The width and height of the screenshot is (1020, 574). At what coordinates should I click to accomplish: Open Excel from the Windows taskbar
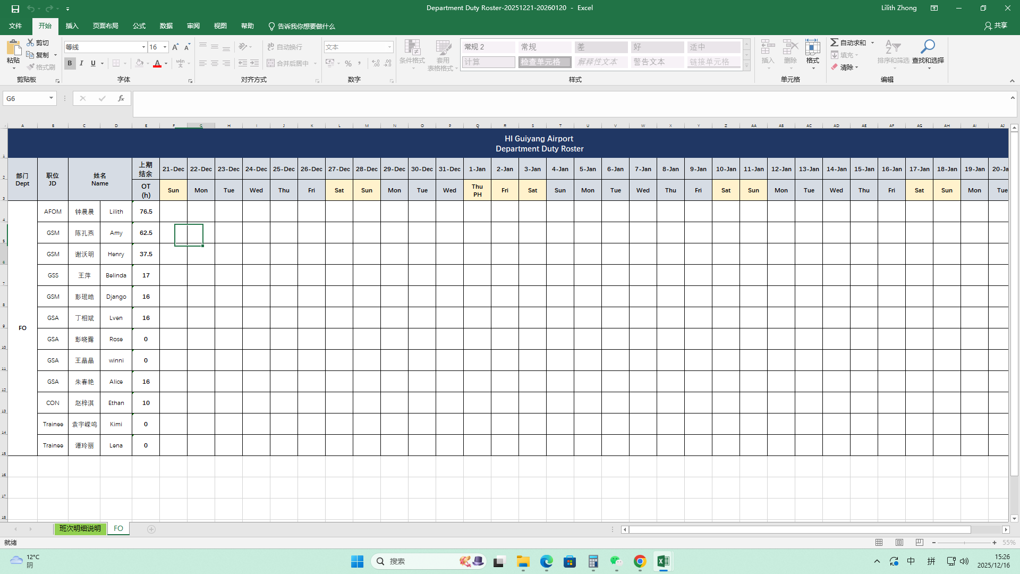coord(662,561)
